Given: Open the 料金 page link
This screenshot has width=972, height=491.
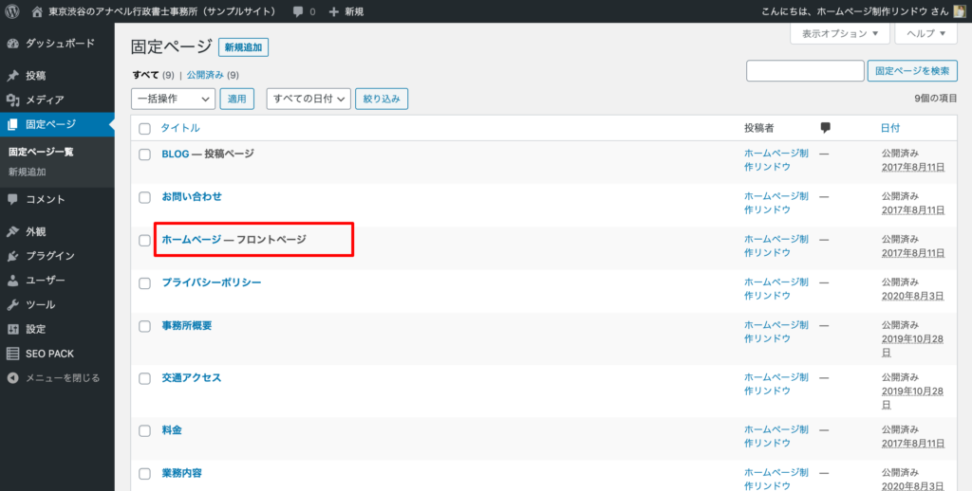Looking at the screenshot, I should tap(172, 429).
